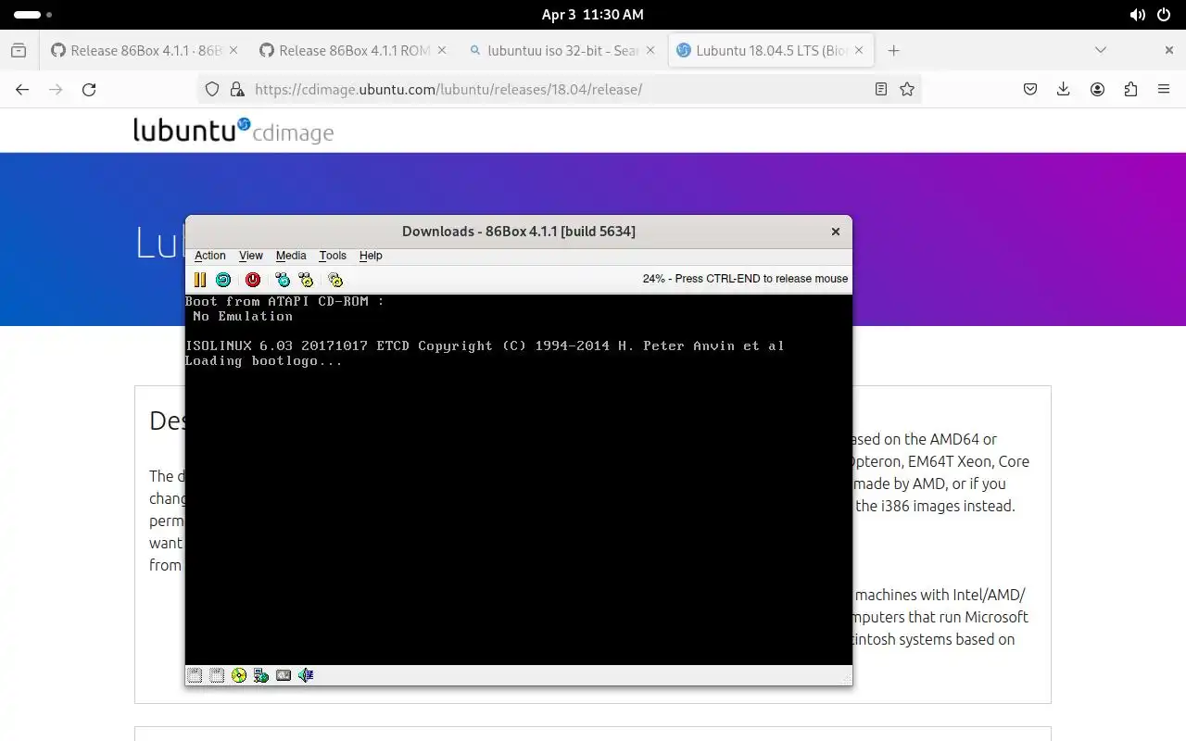
Task: Click the sound speaker status icon in 86Box
Action: [x=306, y=675]
